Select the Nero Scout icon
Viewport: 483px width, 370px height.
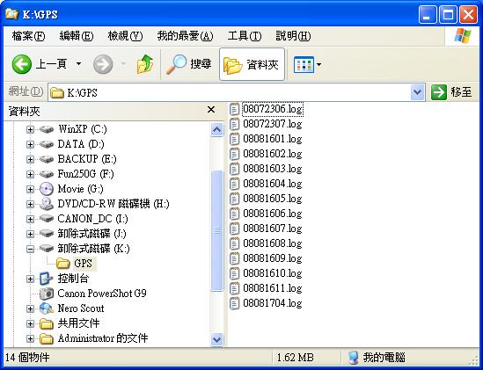47,308
